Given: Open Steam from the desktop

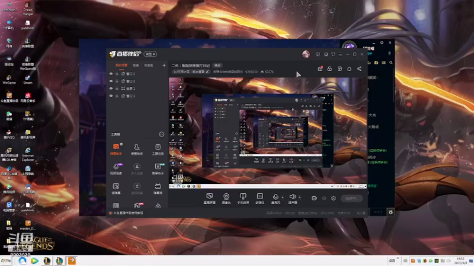Looking at the screenshot, I should (x=27, y=79).
